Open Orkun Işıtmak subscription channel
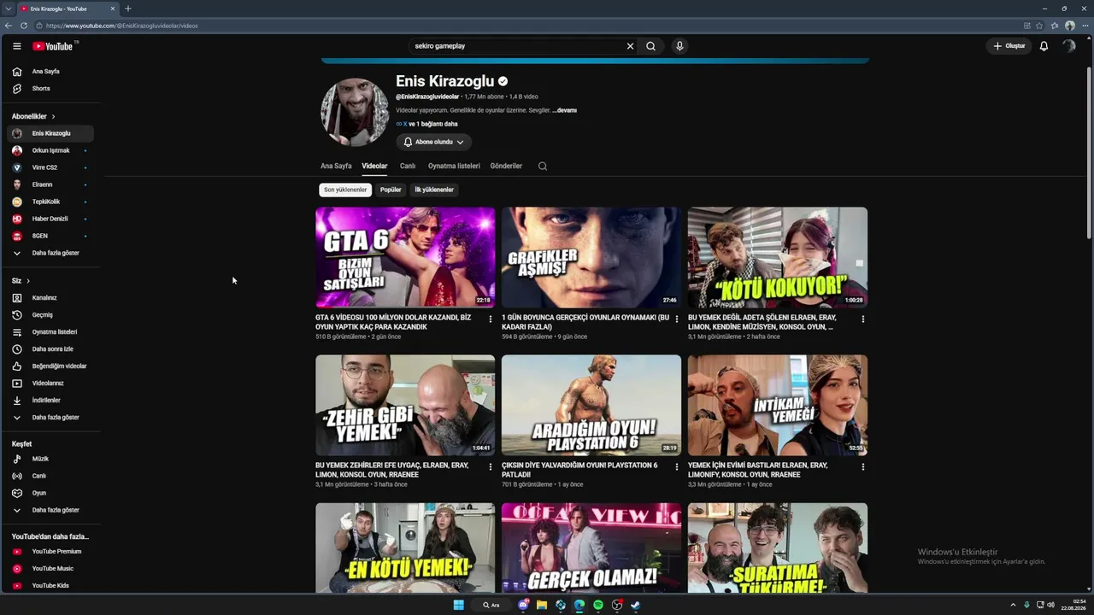This screenshot has width=1094, height=615. [x=51, y=151]
